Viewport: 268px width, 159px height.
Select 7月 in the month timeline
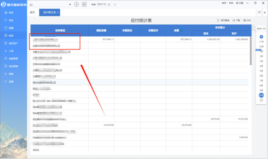click(261, 80)
